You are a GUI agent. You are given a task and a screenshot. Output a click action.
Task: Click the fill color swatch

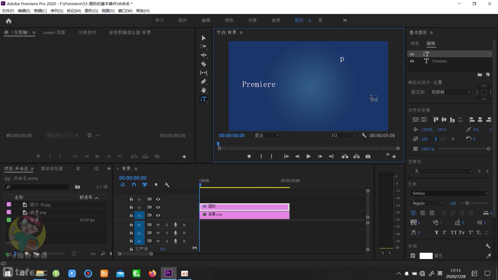426,256
